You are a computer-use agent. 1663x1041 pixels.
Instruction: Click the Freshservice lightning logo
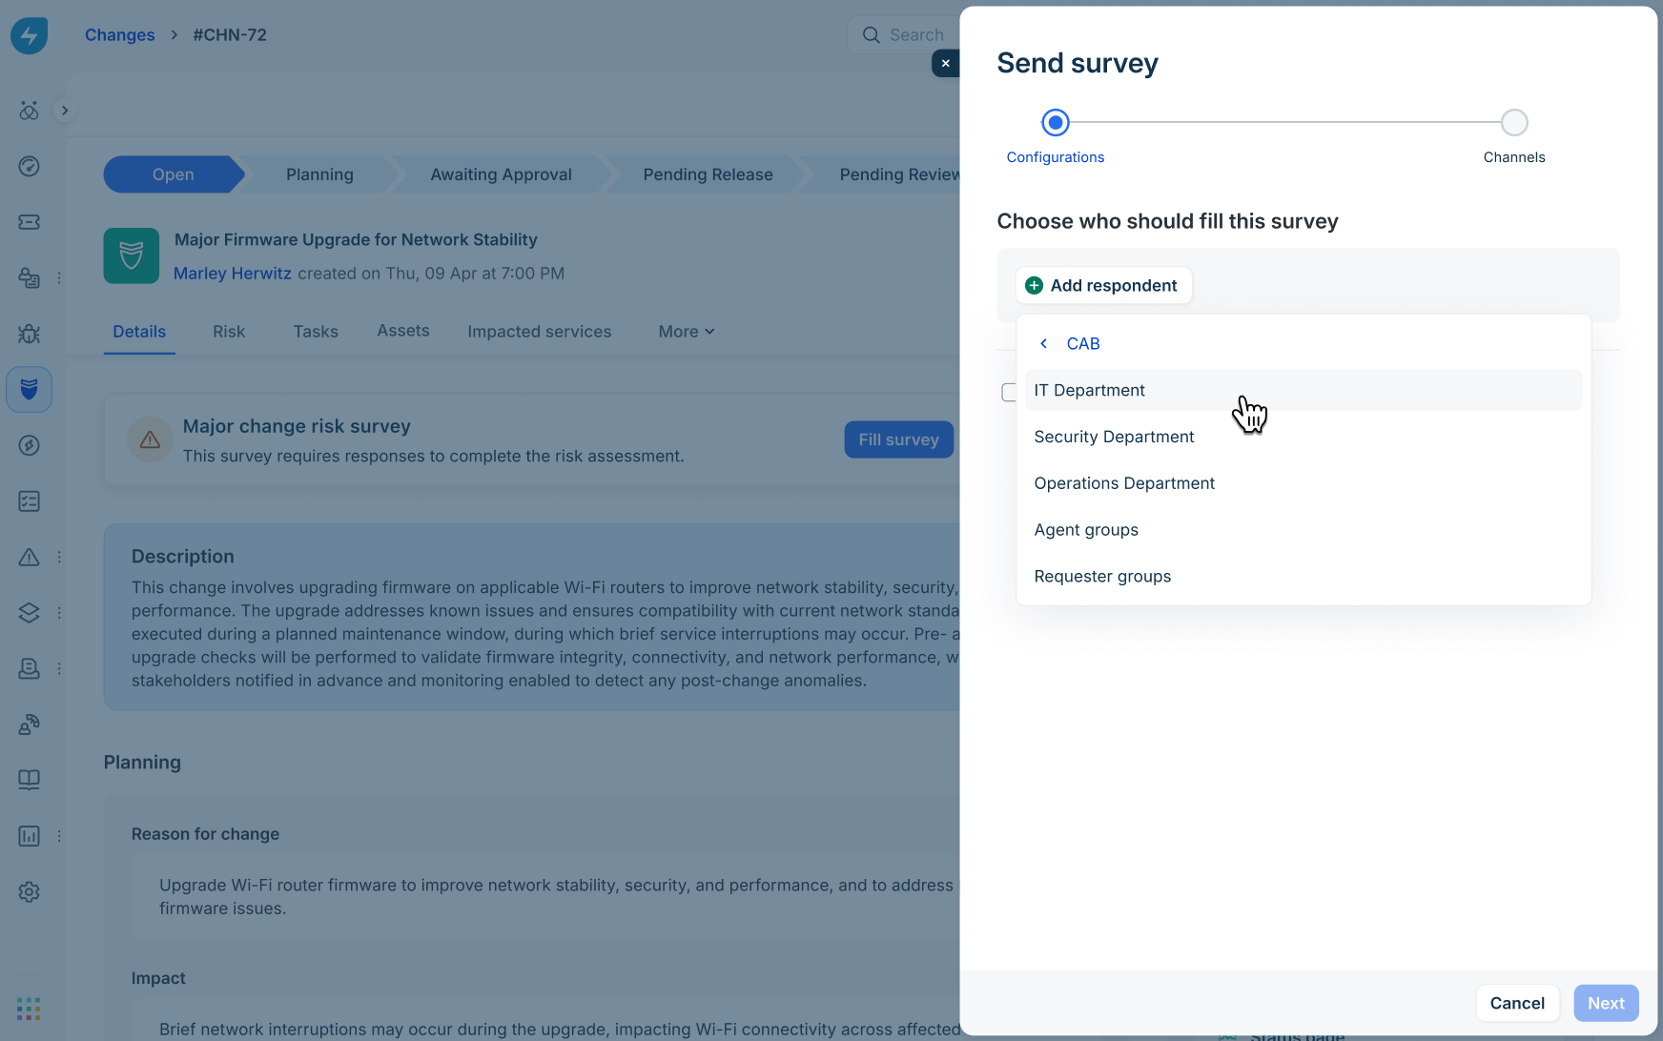30,35
